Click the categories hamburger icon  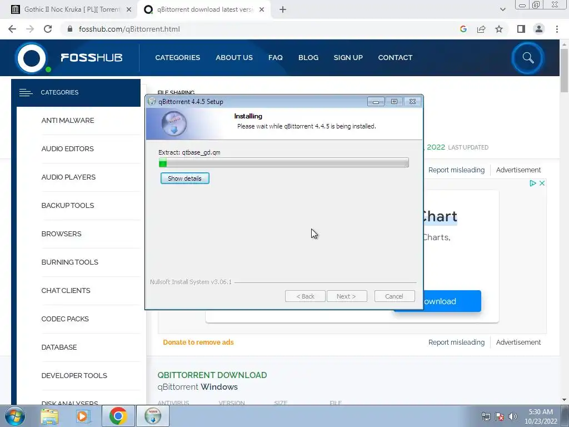pos(26,93)
